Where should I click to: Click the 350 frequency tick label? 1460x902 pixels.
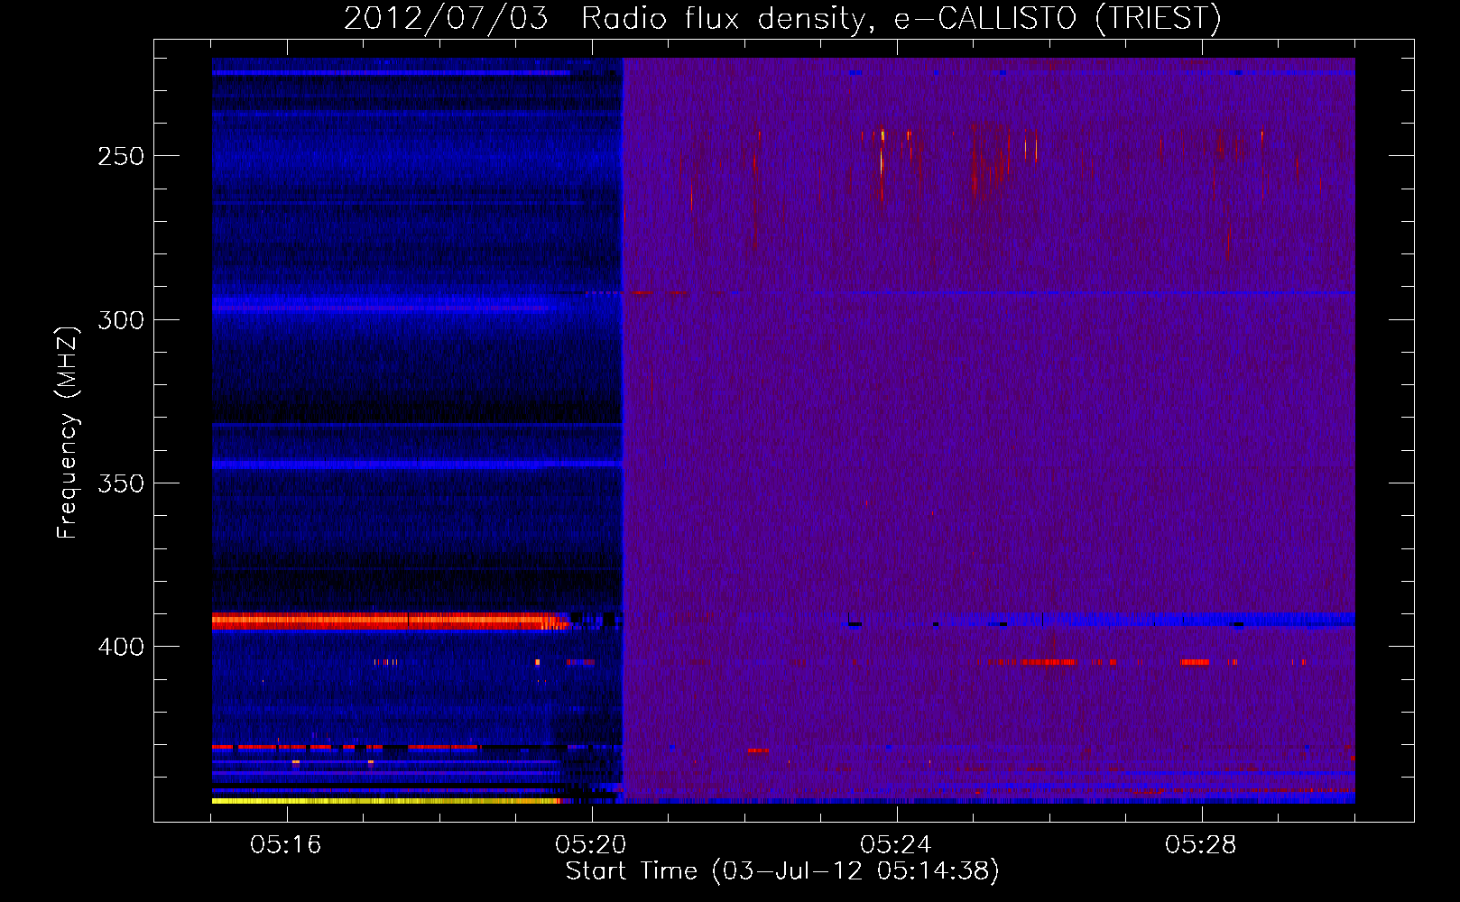pos(121,483)
